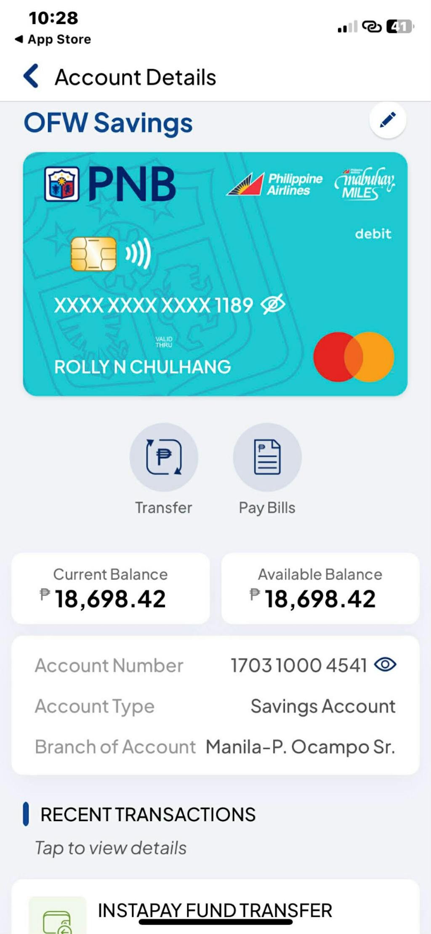The width and height of the screenshot is (431, 934).
Task: Tap the OFW Savings account title
Action: 108,123
